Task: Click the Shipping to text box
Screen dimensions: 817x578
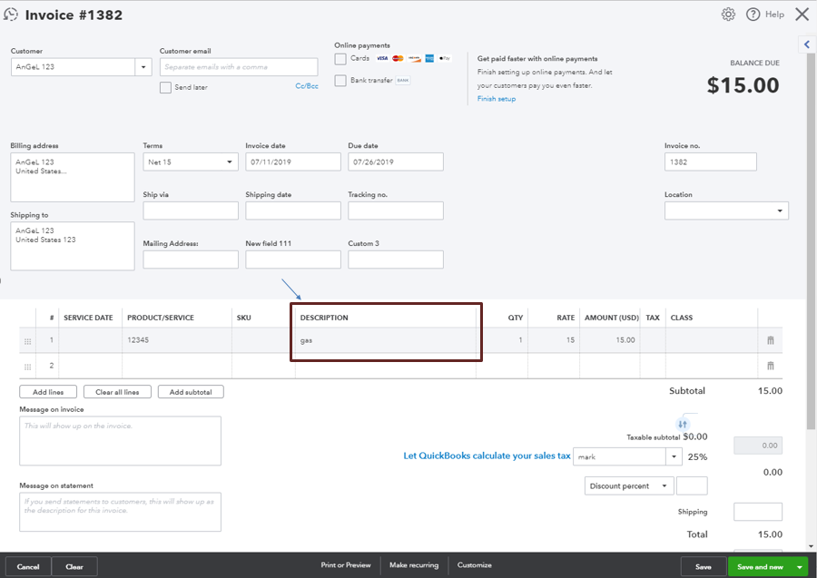Action: [x=73, y=246]
